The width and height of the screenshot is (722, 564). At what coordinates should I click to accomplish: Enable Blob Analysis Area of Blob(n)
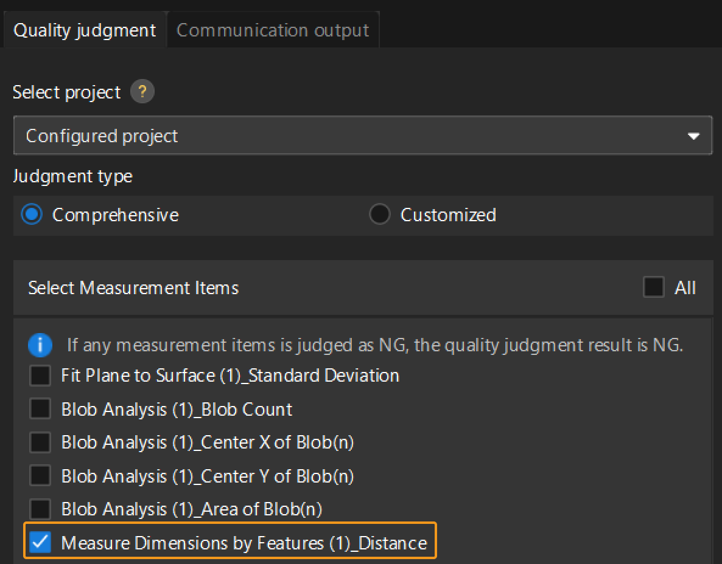pos(40,509)
